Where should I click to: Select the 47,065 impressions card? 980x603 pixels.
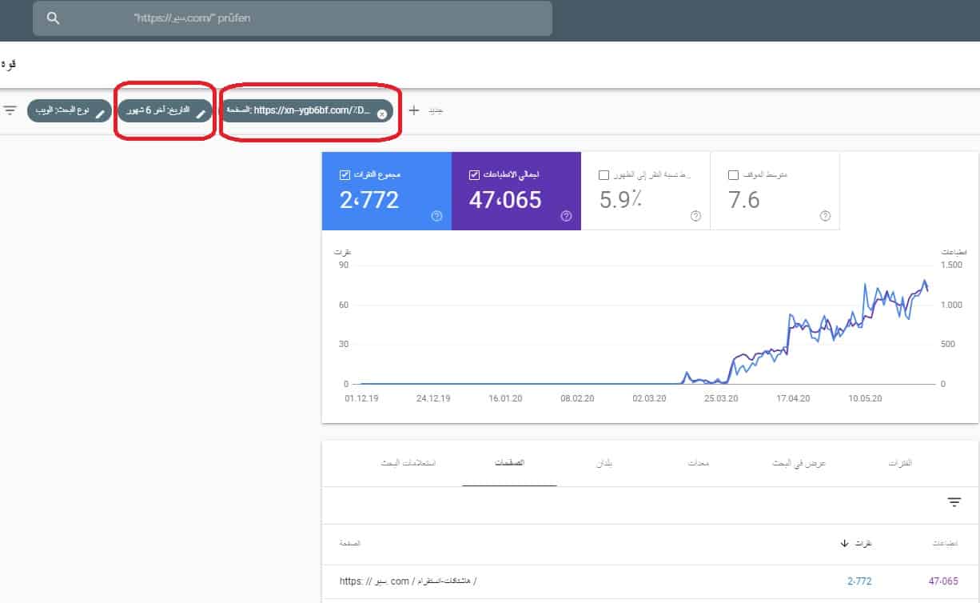tap(516, 190)
